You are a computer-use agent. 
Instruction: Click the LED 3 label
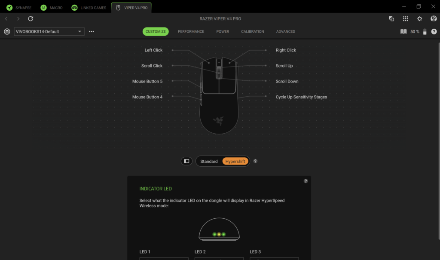point(255,251)
